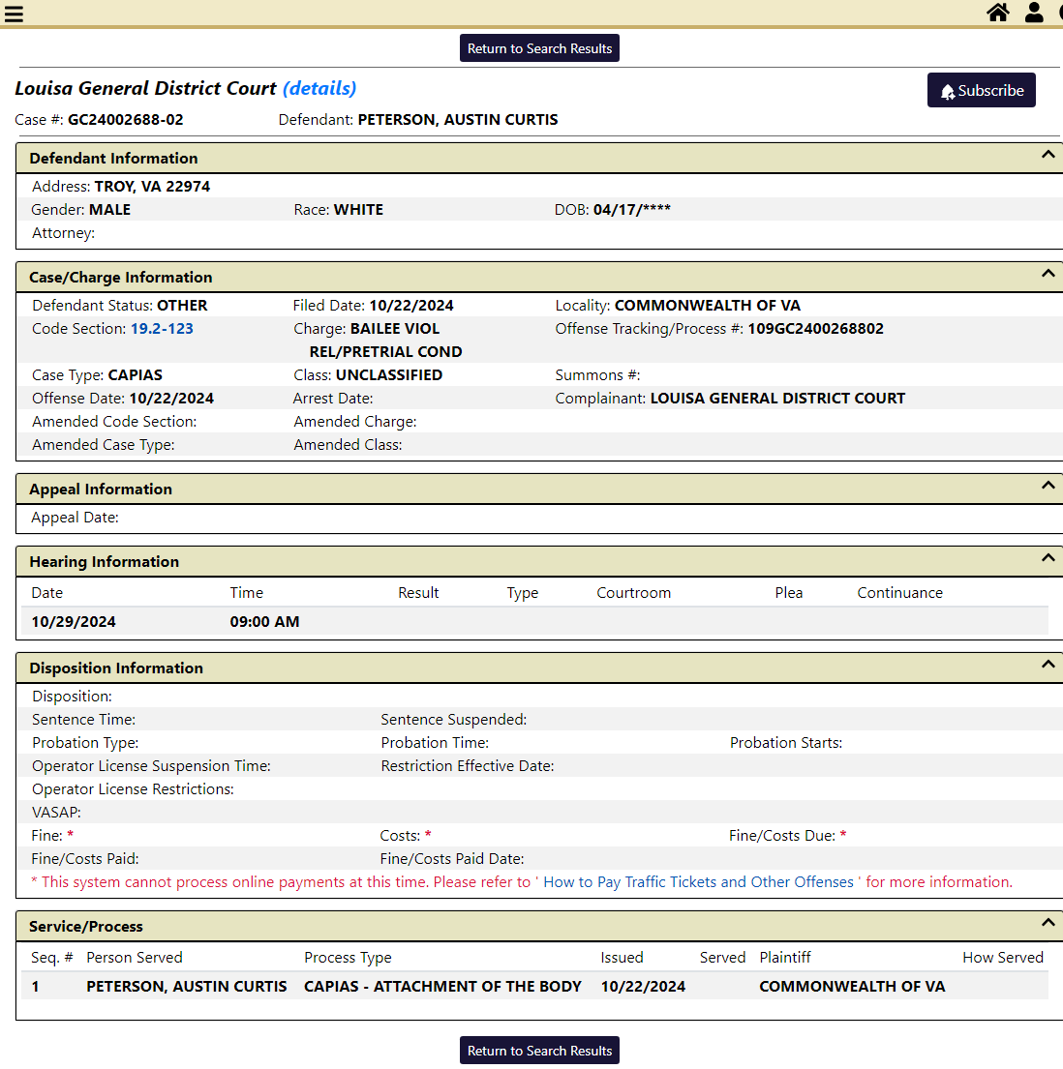Click PETERSON, AUSTIN CURTIS in Service/Process row
This screenshot has width=1063, height=1069.
186,987
